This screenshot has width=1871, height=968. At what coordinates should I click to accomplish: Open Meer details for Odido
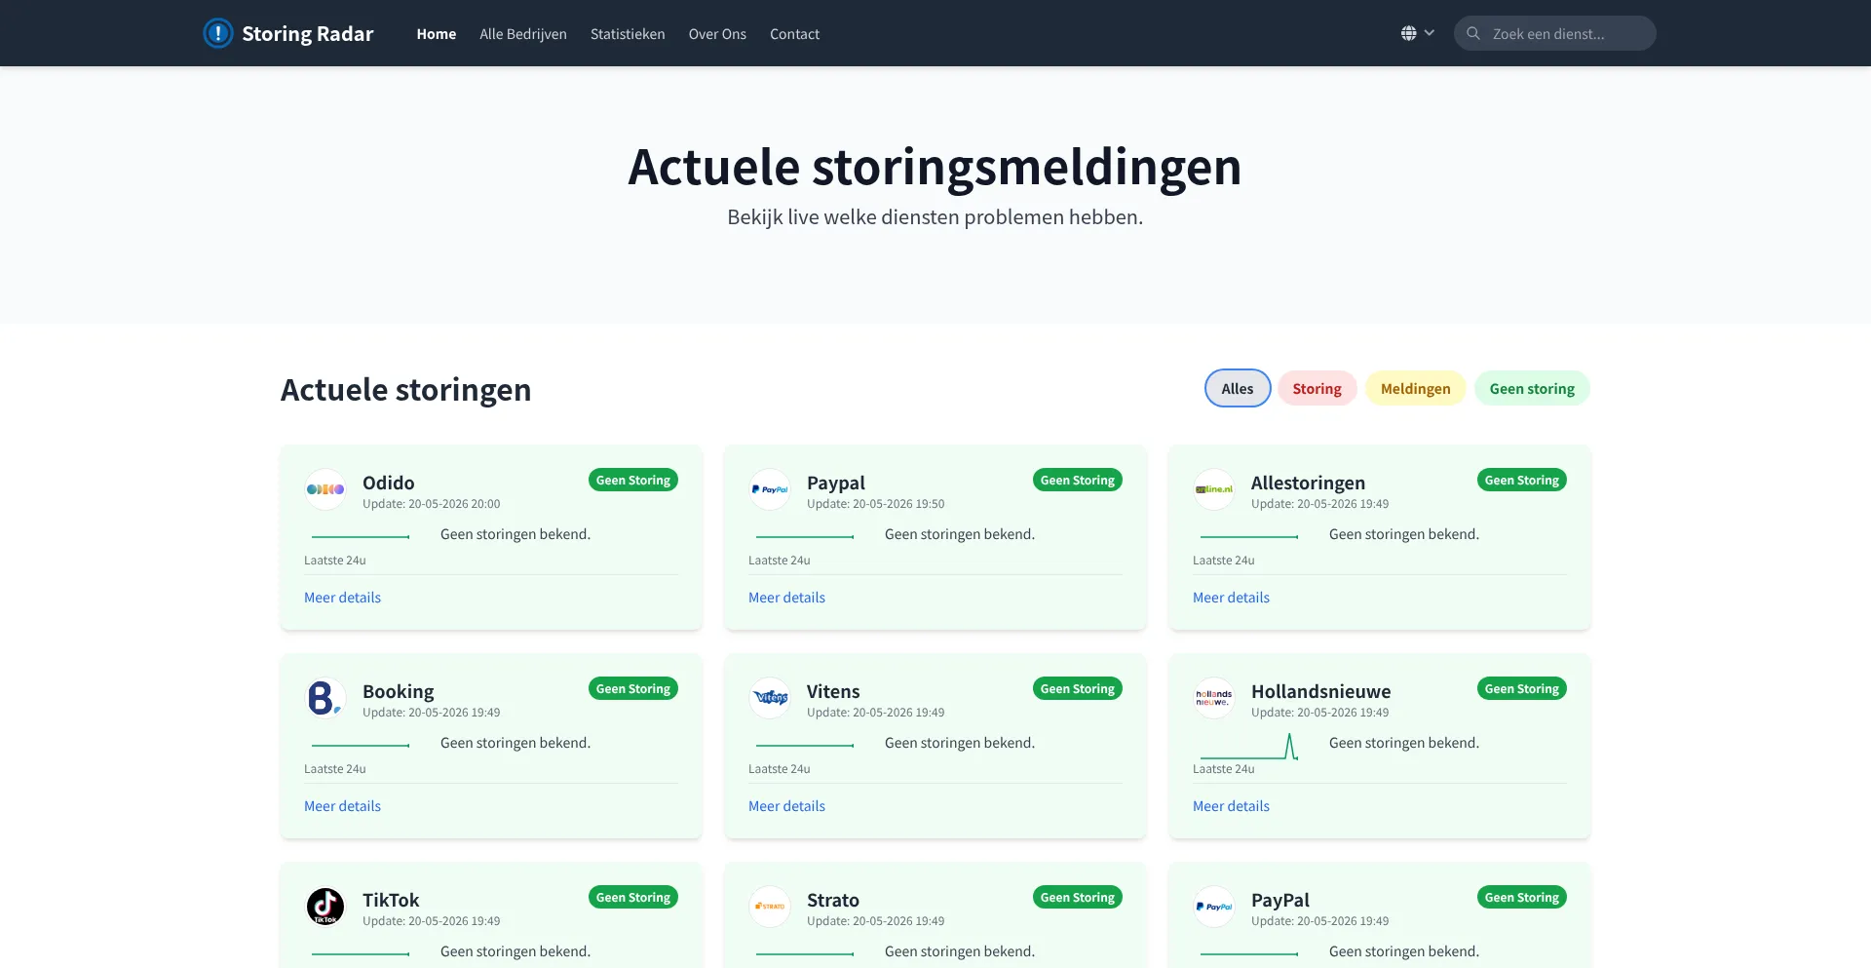(342, 598)
